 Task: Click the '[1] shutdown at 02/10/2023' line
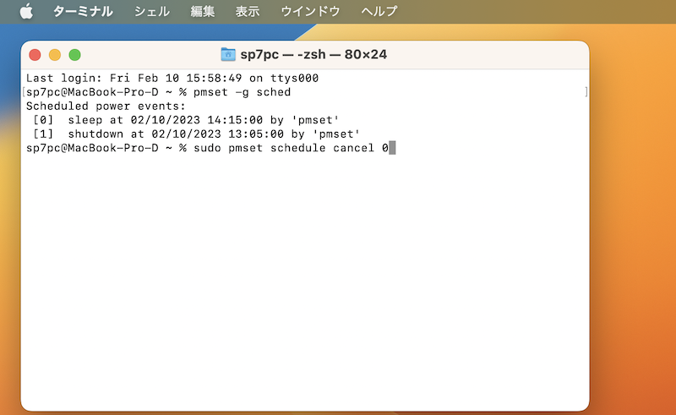pos(197,134)
